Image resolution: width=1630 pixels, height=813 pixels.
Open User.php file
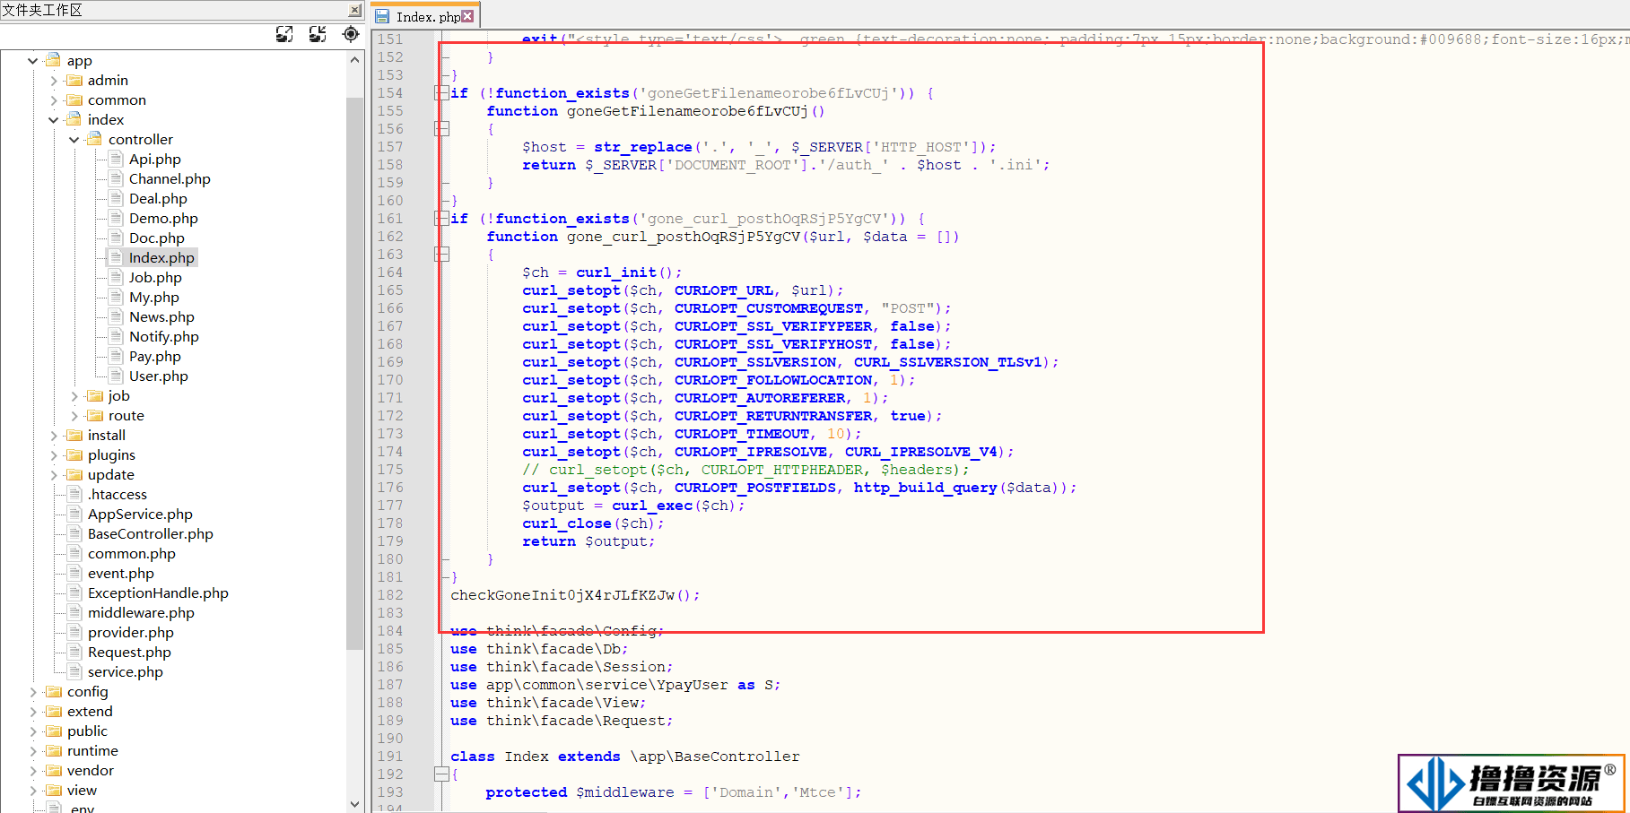click(x=158, y=376)
